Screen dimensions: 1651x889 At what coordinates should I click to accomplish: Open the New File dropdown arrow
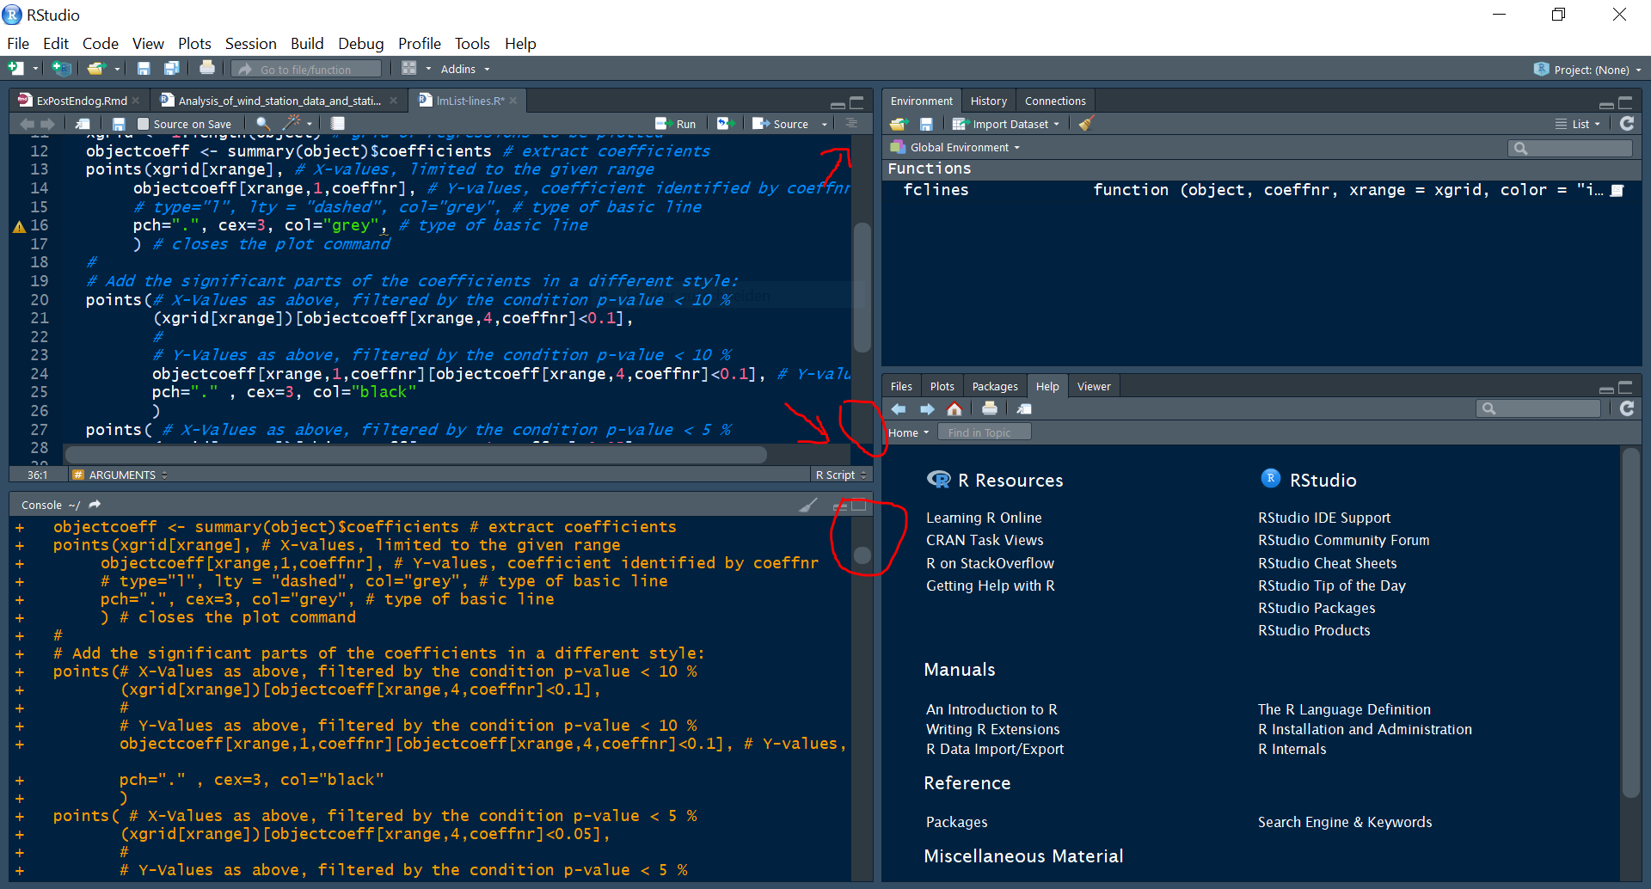[35, 69]
